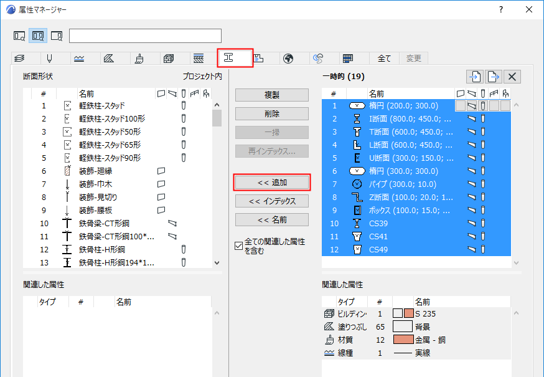Select 軽鉄柱-スタッド in project list
Screen dimensions: 544x377
click(x=118, y=106)
